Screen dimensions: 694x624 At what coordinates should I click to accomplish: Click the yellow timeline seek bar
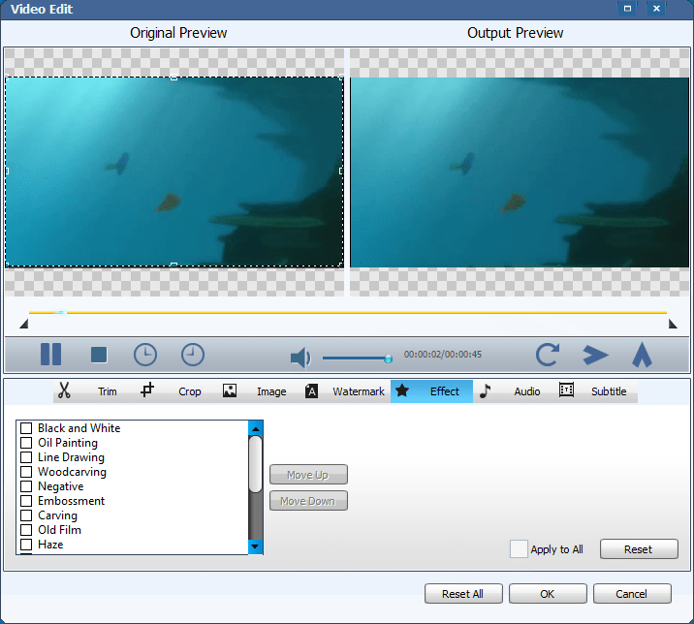pyautogui.click(x=348, y=312)
